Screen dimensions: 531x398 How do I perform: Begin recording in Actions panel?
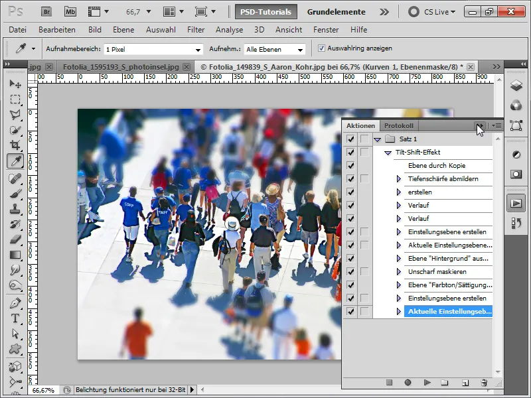pyautogui.click(x=408, y=383)
